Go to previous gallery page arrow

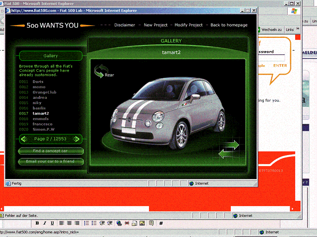pos(24,139)
